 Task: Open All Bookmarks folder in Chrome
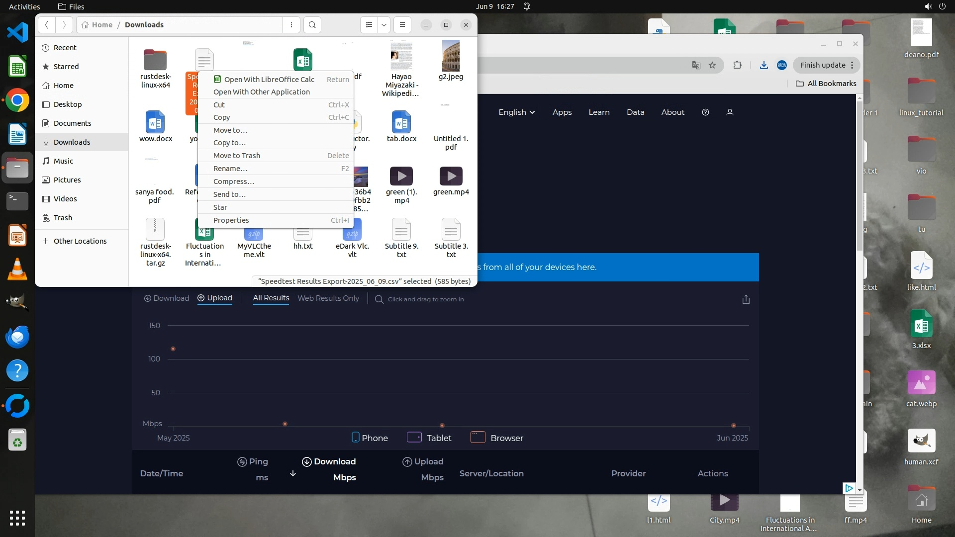pyautogui.click(x=826, y=84)
